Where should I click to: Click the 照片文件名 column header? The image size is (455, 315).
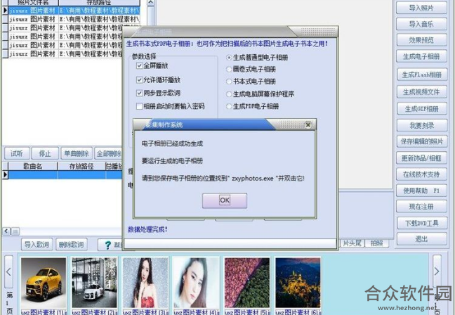[34, 3]
